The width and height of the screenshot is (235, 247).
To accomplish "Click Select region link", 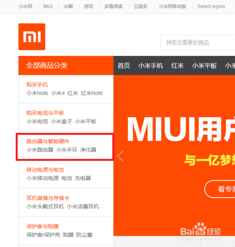I will [211, 6].
